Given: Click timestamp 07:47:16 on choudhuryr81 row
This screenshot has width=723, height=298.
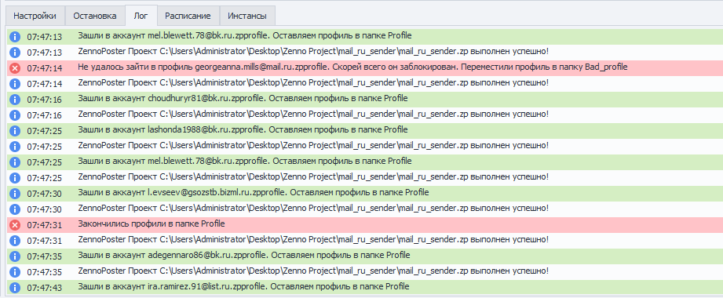Looking at the screenshot, I should pos(44,100).
